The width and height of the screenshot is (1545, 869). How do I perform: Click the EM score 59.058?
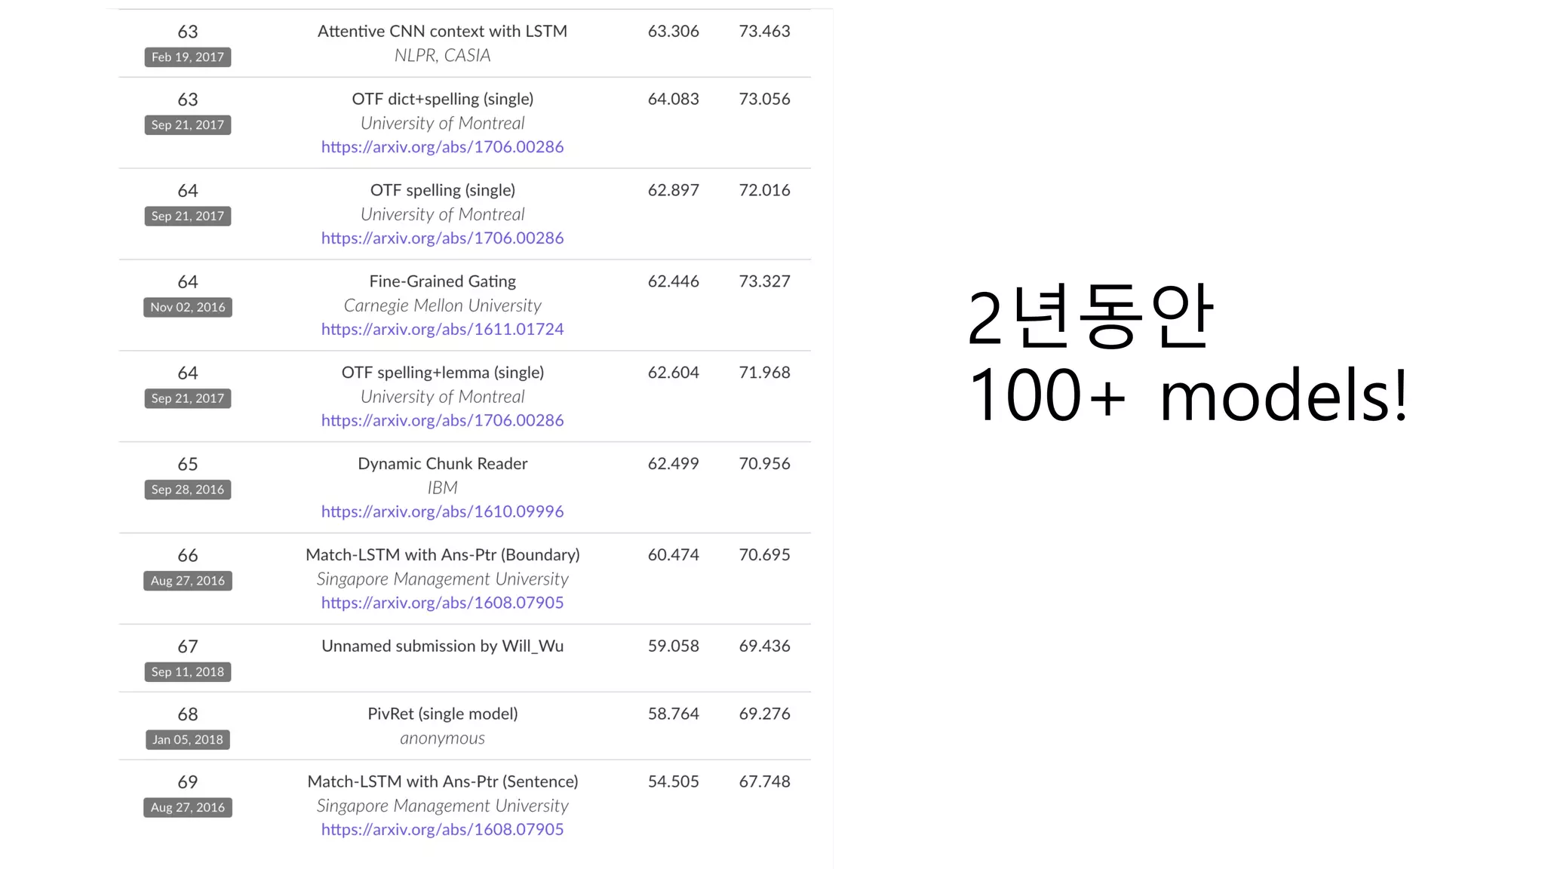click(673, 646)
